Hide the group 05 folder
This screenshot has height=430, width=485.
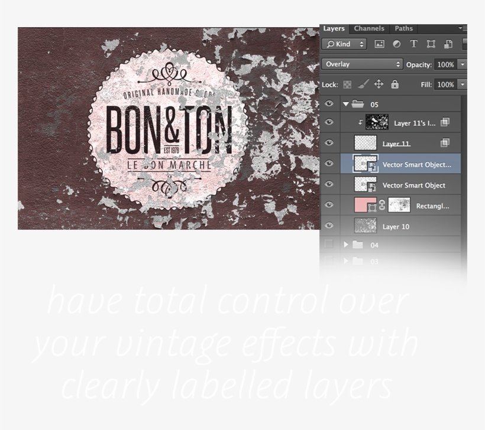point(329,103)
